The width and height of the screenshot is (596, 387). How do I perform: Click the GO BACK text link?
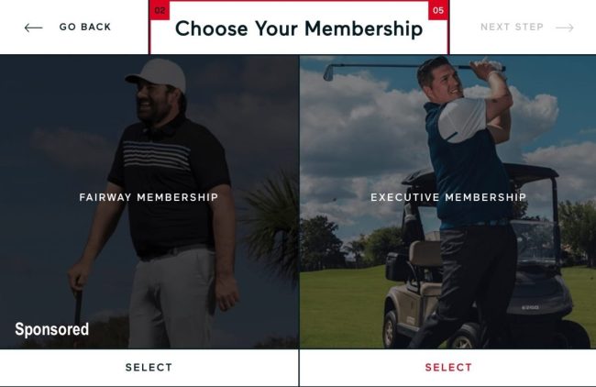(x=85, y=28)
